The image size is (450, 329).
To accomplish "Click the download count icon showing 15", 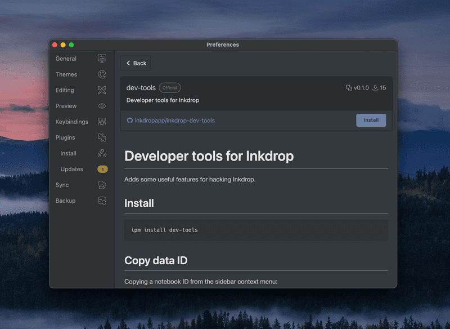I will [x=375, y=87].
